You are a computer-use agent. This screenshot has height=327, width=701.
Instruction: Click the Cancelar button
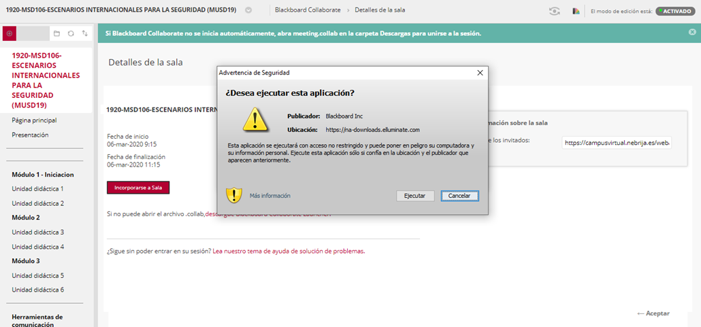(x=459, y=196)
